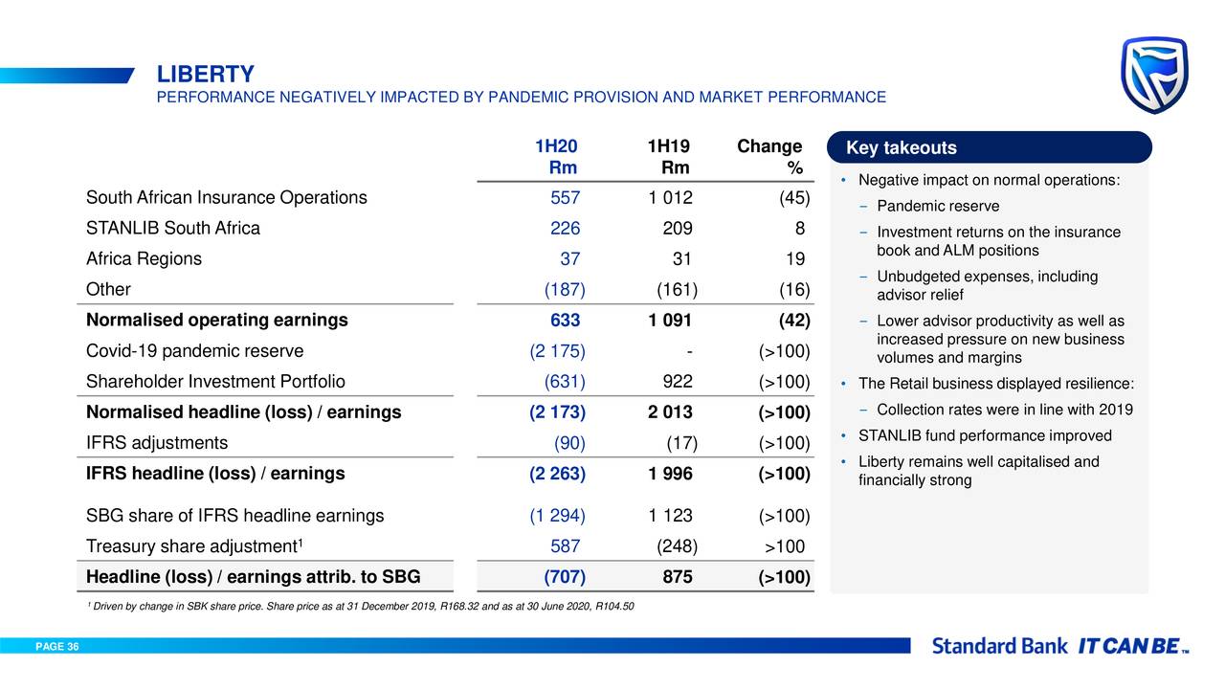
Task: Click the LIBERTY slide title
Action: coord(207,73)
